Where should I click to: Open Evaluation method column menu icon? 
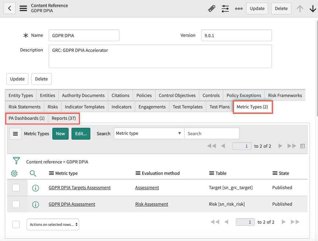tap(138, 173)
